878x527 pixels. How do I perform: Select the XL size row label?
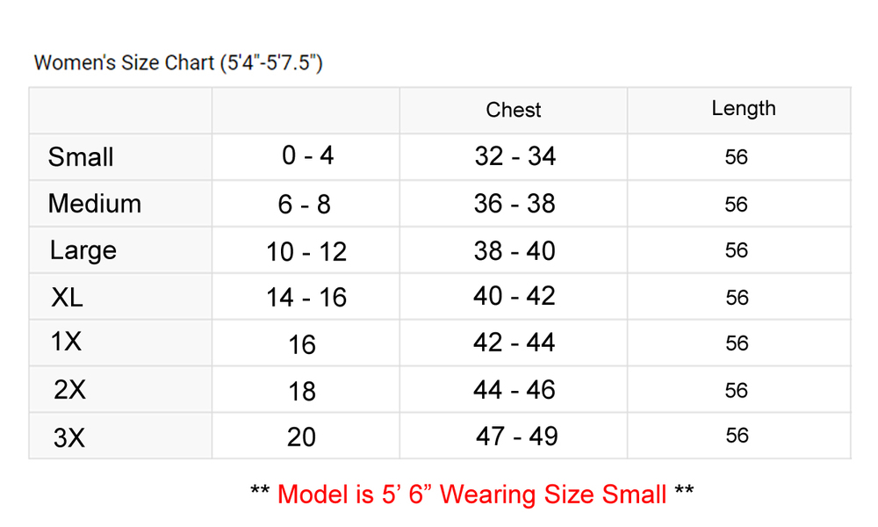(x=68, y=298)
